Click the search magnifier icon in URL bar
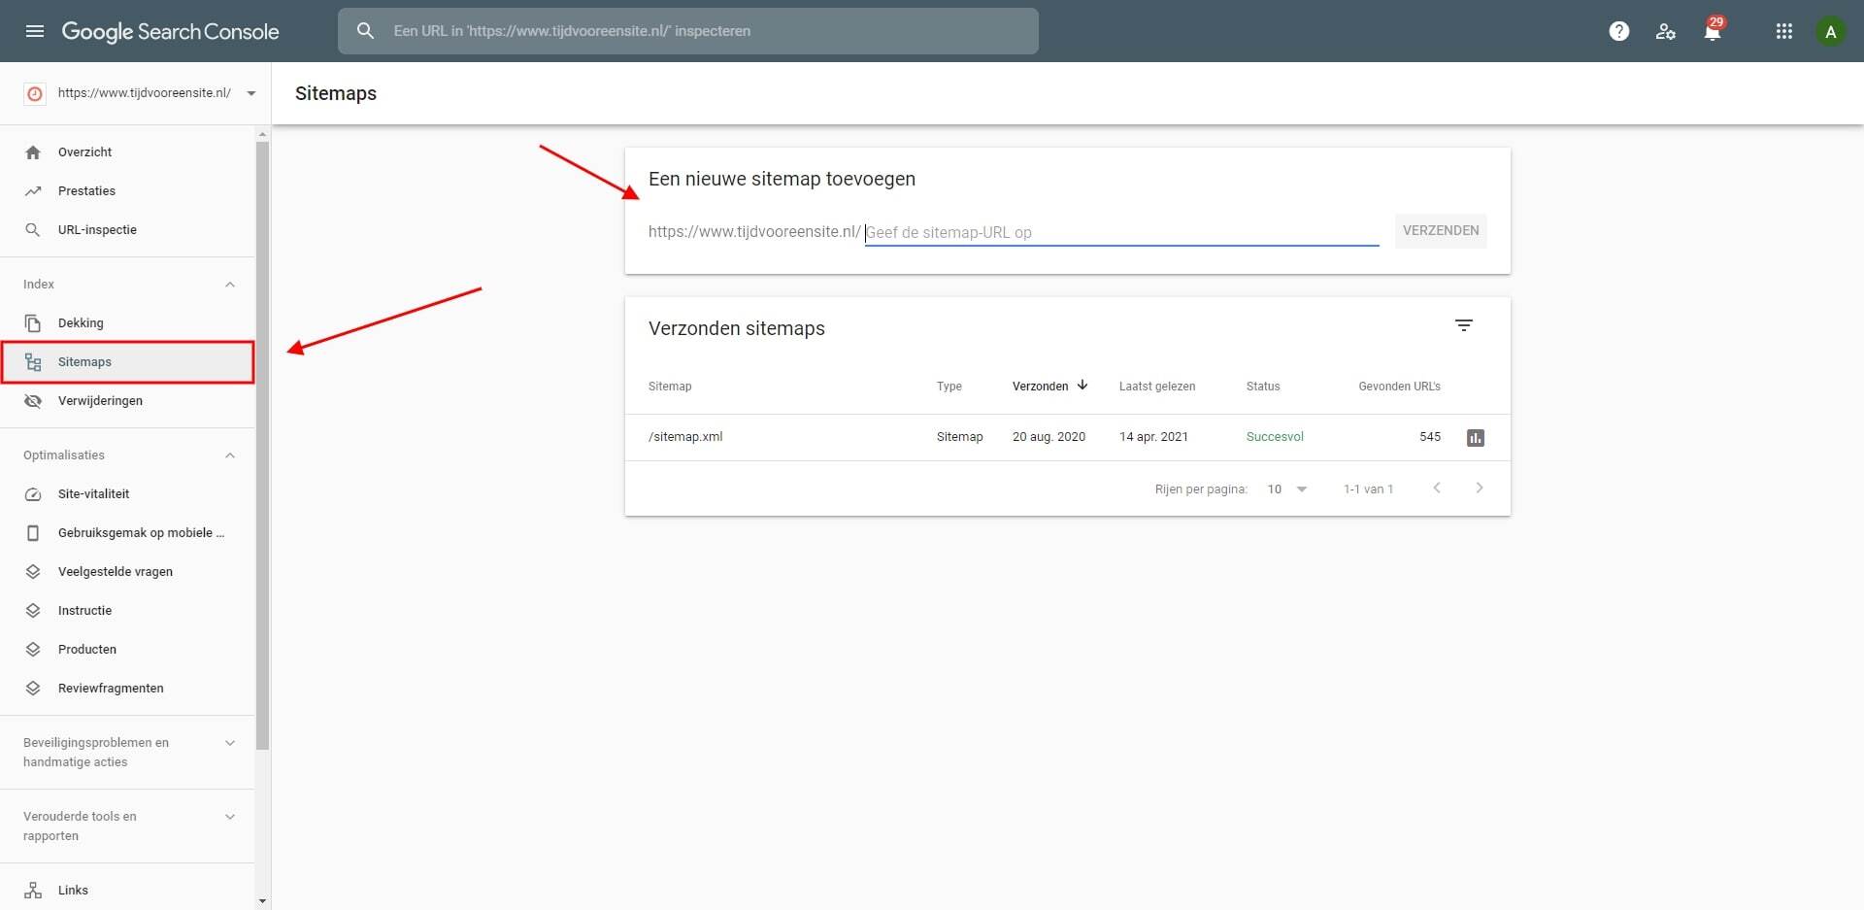The height and width of the screenshot is (910, 1864). [365, 31]
